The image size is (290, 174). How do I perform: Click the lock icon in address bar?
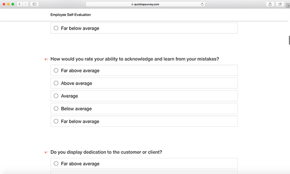pyautogui.click(x=132, y=4)
